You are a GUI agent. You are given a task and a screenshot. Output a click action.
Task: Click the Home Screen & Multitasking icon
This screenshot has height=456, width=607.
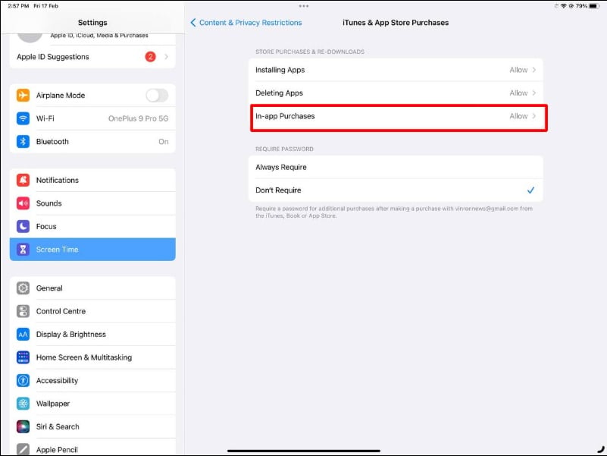[x=23, y=357]
